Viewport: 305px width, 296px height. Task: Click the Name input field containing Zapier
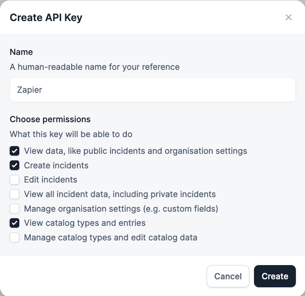coord(152,90)
